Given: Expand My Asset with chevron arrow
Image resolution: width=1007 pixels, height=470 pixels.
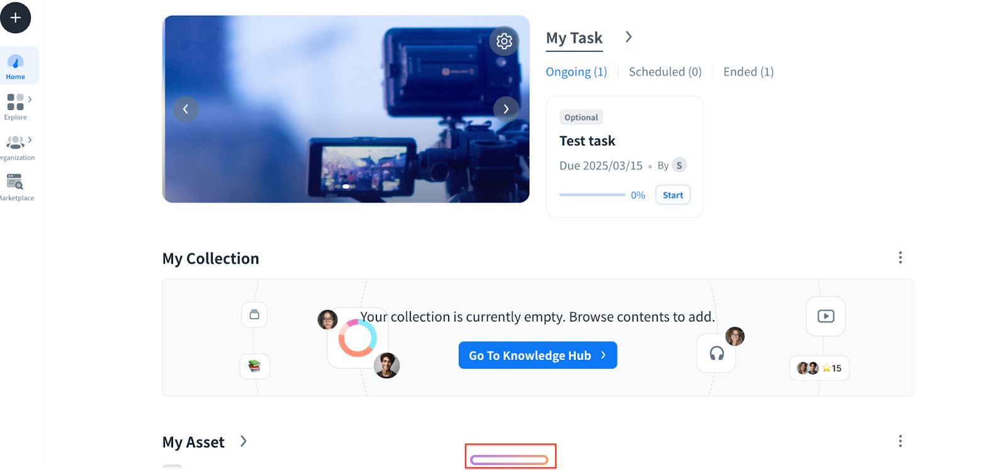Looking at the screenshot, I should pyautogui.click(x=244, y=442).
